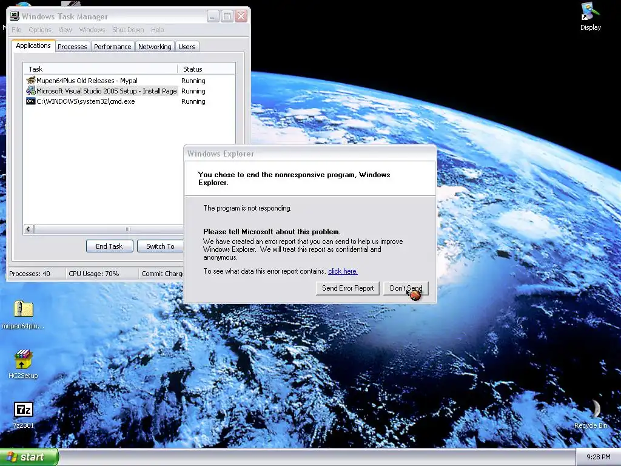
Task: Sort by the Status column header
Action: 206,69
